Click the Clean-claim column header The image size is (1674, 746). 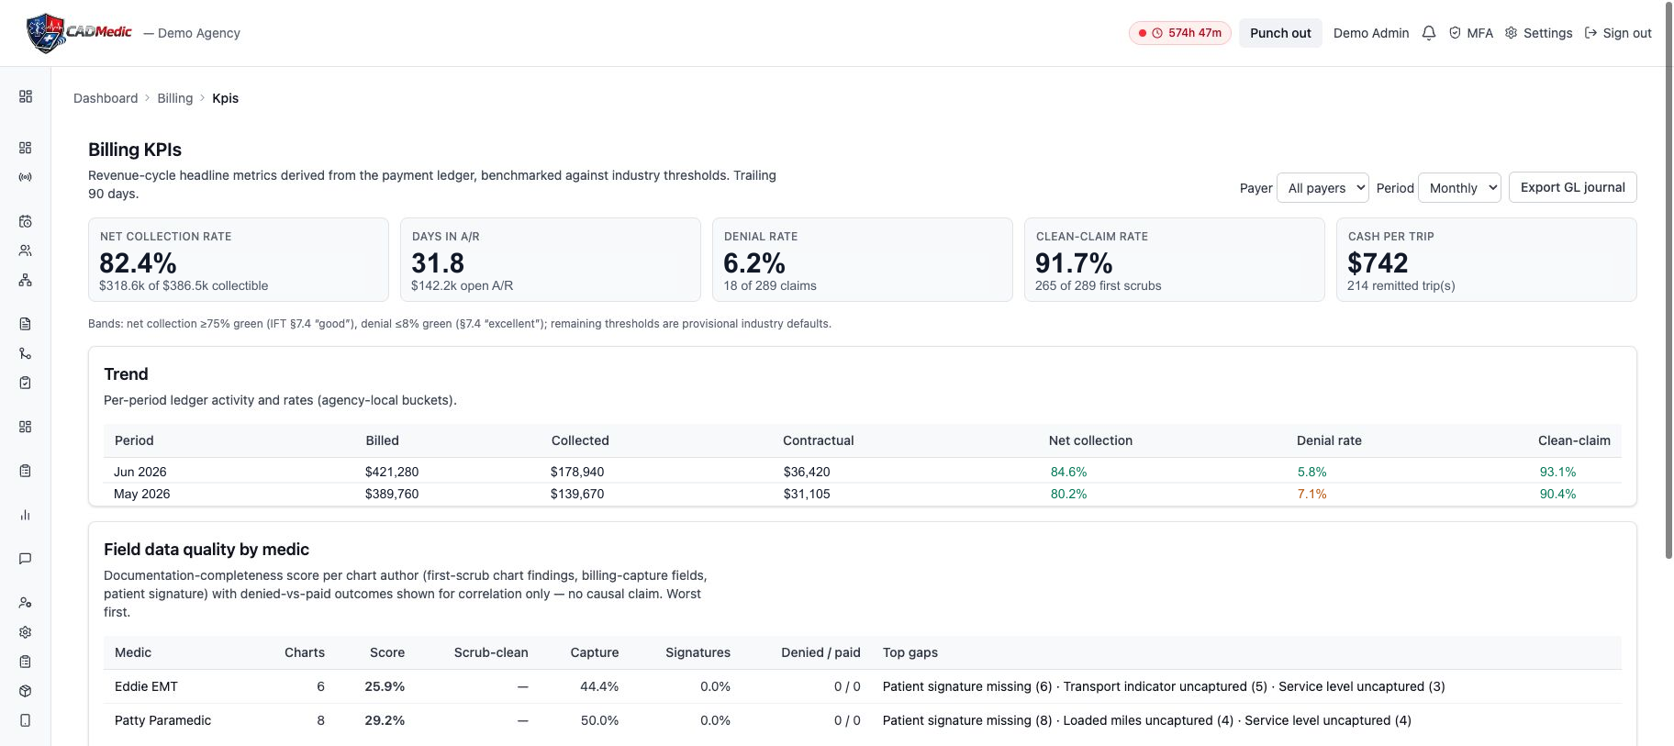click(1574, 440)
